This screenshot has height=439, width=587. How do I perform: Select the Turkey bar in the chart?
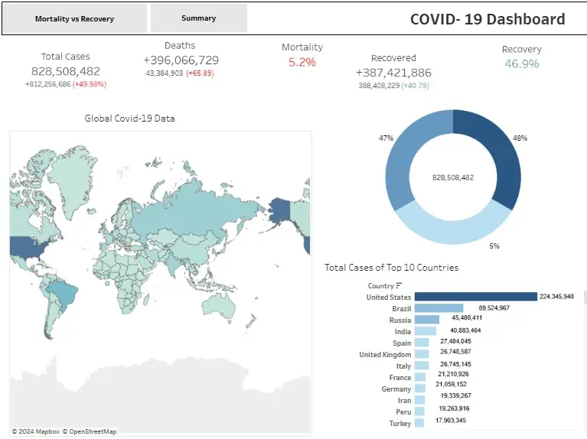click(419, 422)
